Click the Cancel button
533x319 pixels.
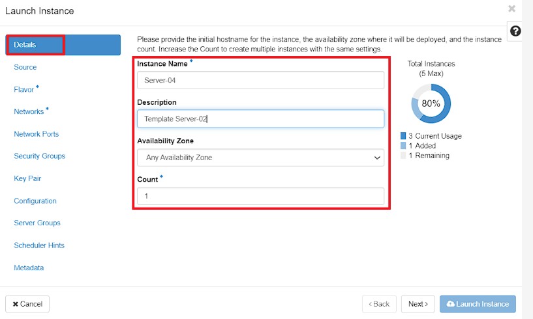point(27,304)
